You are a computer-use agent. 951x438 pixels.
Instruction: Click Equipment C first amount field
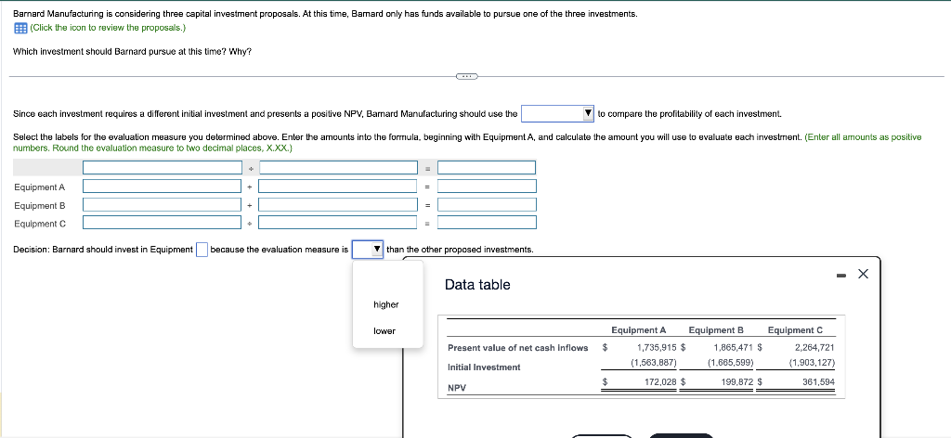pyautogui.click(x=162, y=223)
